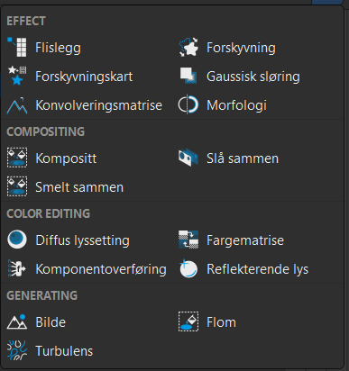Select the Morfologi text entry
This screenshot has height=371, width=349.
pos(236,105)
